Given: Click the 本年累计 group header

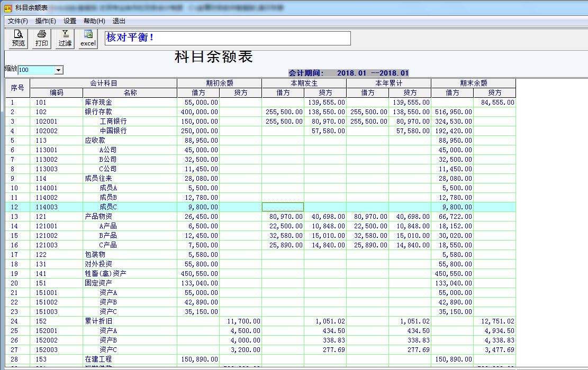Looking at the screenshot, I should [x=389, y=83].
